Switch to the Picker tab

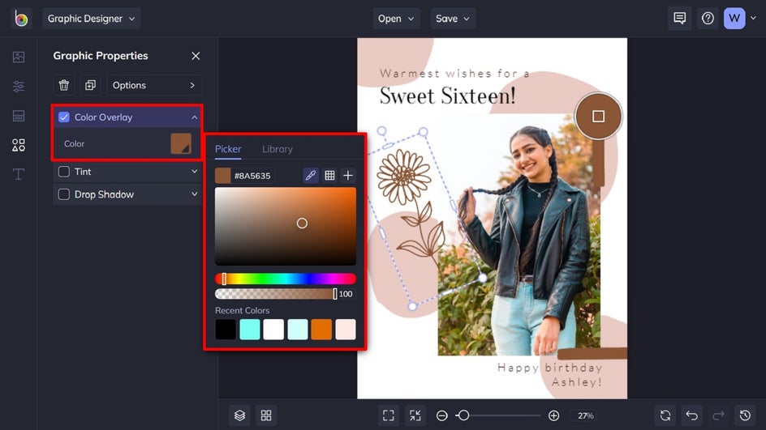tap(228, 149)
